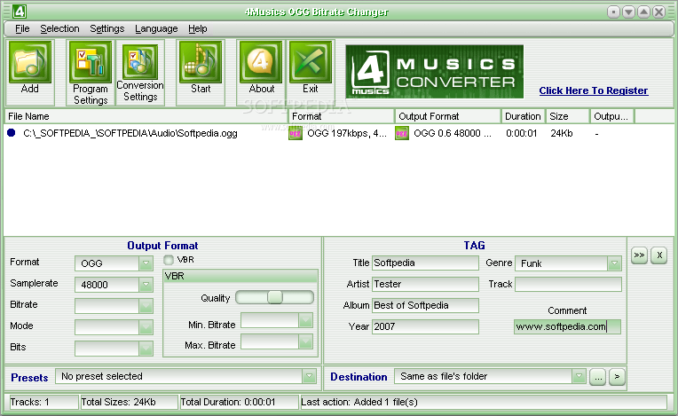Click the Album field Best of Softpedia
This screenshot has width=678, height=416.
[425, 305]
